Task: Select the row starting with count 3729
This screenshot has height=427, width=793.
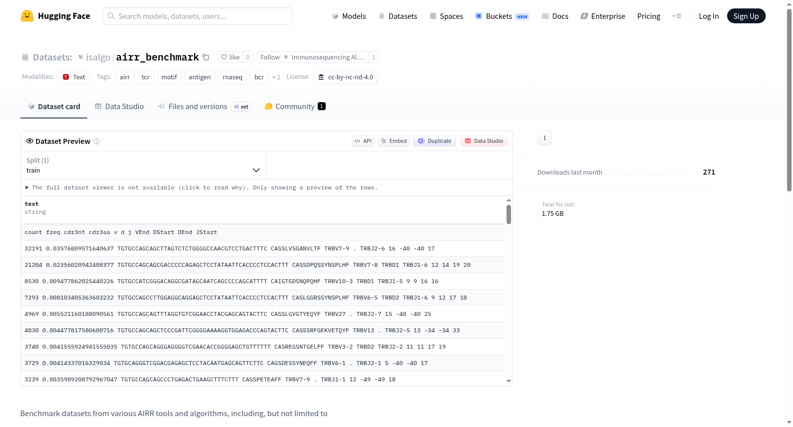Action: (x=263, y=363)
